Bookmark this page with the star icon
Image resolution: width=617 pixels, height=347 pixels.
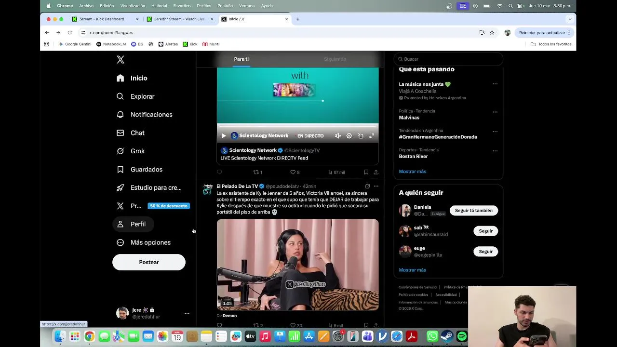492,33
